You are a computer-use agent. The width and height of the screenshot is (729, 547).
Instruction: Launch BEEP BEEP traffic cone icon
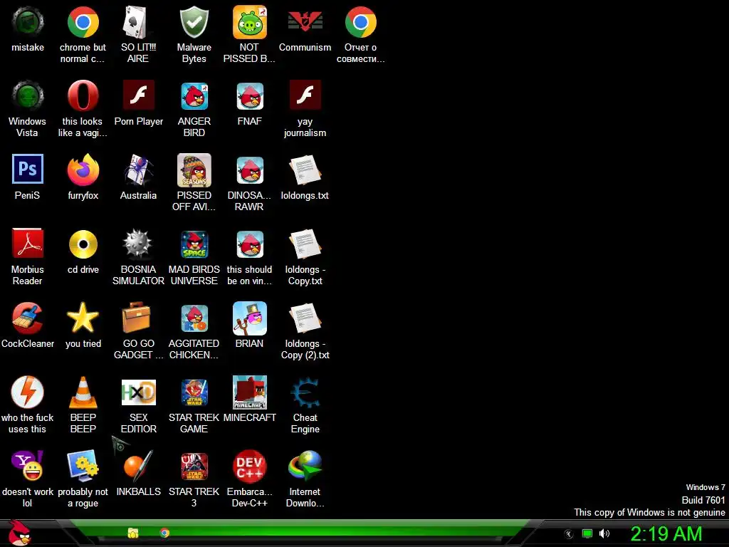coord(83,392)
